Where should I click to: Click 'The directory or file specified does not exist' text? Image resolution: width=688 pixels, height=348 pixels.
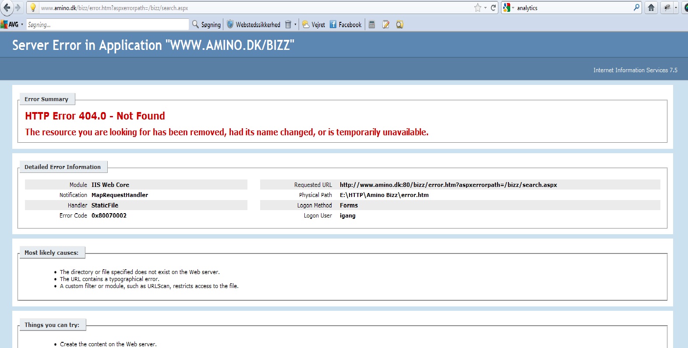click(140, 272)
